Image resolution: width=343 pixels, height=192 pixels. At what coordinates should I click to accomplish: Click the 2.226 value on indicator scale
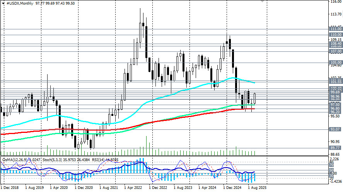tap(335, 159)
